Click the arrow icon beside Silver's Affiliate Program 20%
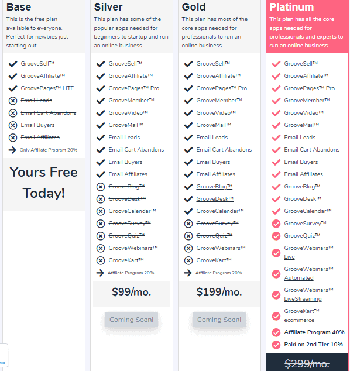This screenshot has width=350, height=371. [100, 273]
